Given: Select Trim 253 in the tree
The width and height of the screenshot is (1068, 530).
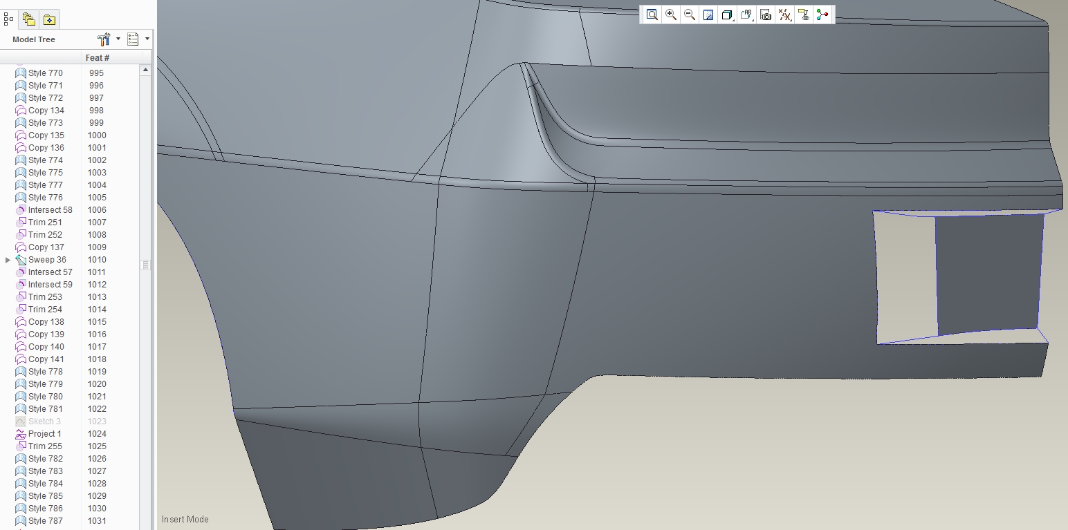Looking at the screenshot, I should click(x=45, y=297).
